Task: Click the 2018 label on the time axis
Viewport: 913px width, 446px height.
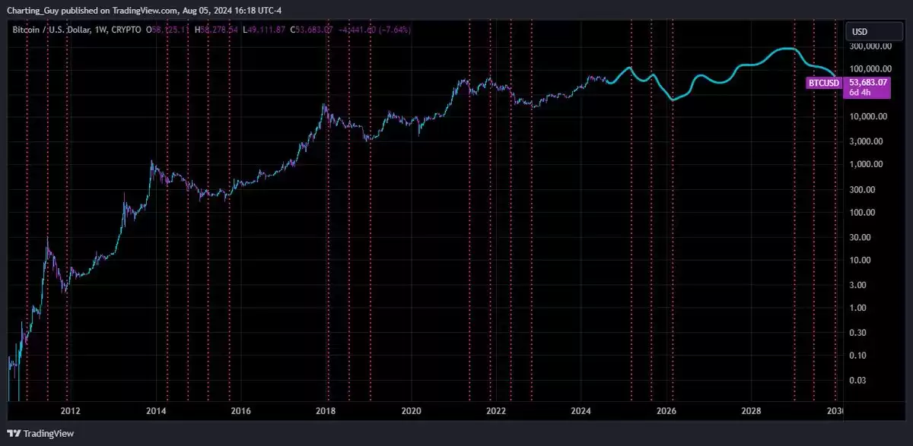Action: coord(326,411)
